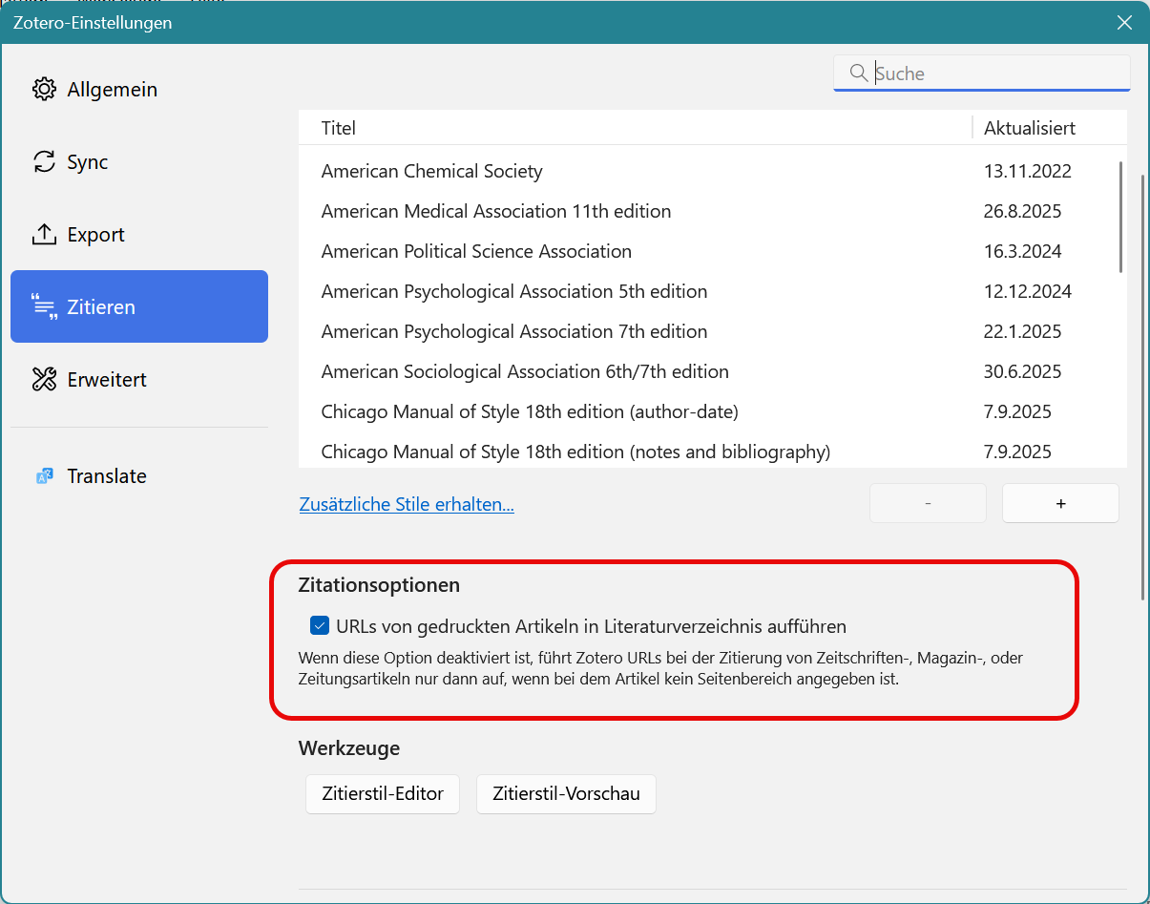Viewport: 1150px width, 904px height.
Task: Click the date 13.11.2022 cell
Action: [1028, 172]
